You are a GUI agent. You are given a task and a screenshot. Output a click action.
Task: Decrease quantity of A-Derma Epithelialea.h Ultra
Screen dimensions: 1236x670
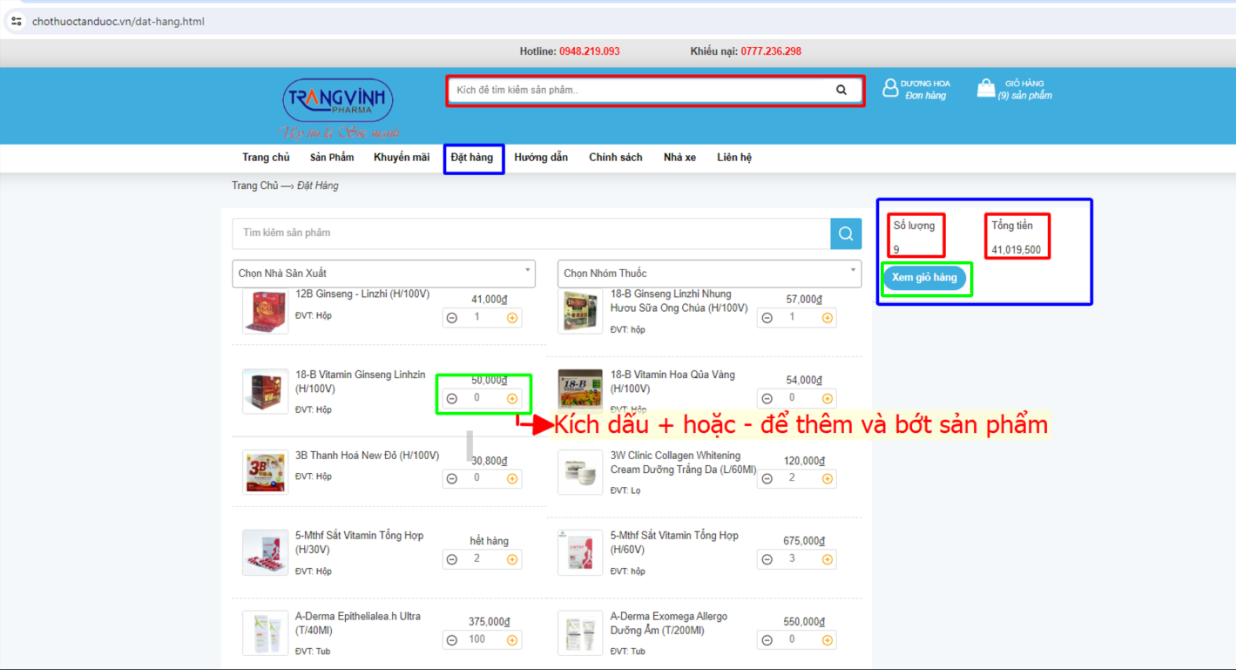[452, 640]
